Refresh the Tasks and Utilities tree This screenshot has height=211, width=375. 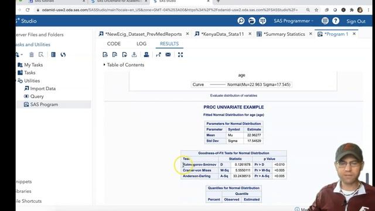point(63,55)
